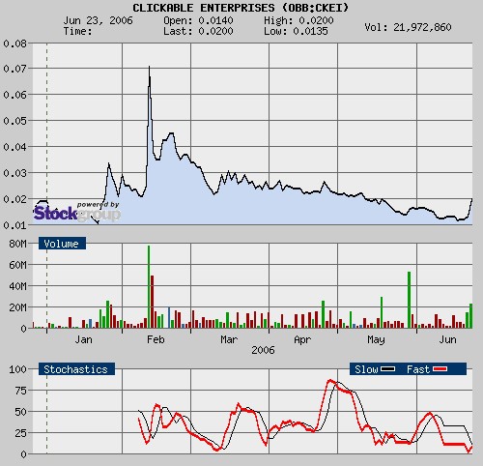Click the Mar month label

pyautogui.click(x=229, y=339)
